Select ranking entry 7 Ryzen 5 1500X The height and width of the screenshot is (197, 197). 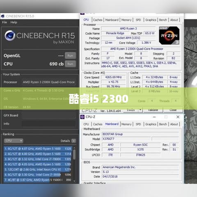coord(38,180)
